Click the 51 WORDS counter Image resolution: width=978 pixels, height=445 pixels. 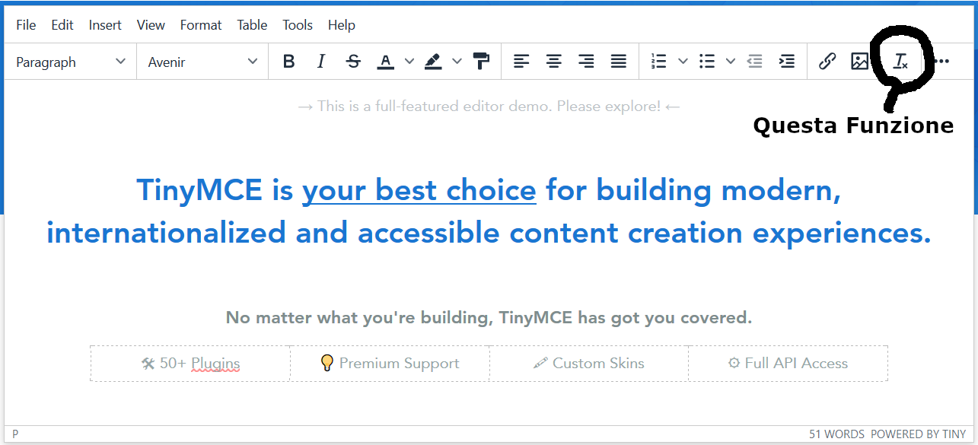tap(836, 434)
